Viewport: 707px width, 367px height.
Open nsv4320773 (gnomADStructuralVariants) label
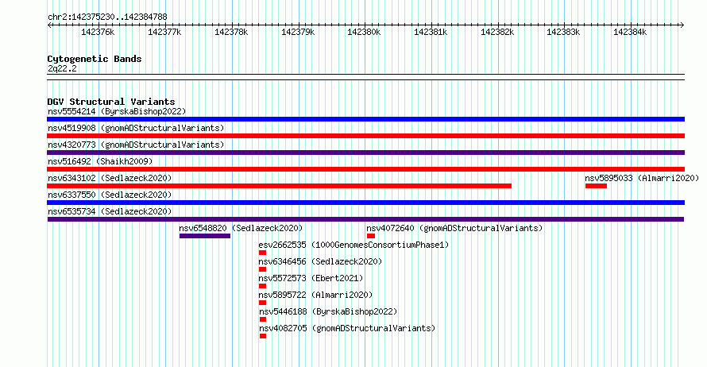tap(136, 145)
